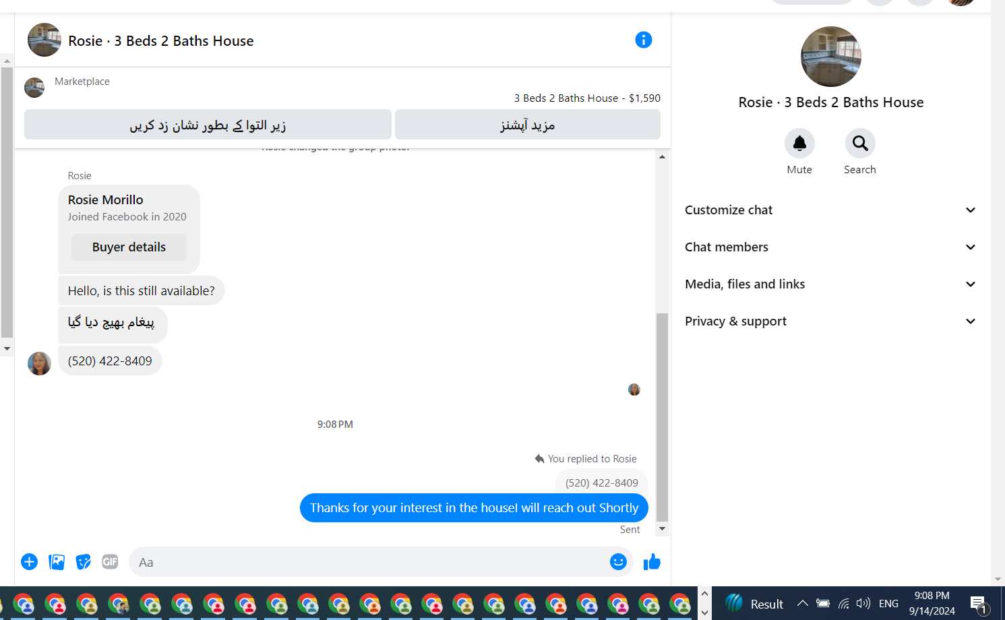Attach a photo using the image icon
Viewport: 1005px width, 620px height.
57,561
